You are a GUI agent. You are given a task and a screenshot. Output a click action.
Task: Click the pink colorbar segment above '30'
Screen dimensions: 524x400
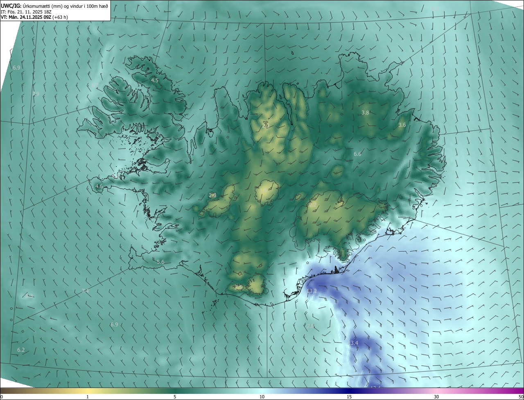436,390
